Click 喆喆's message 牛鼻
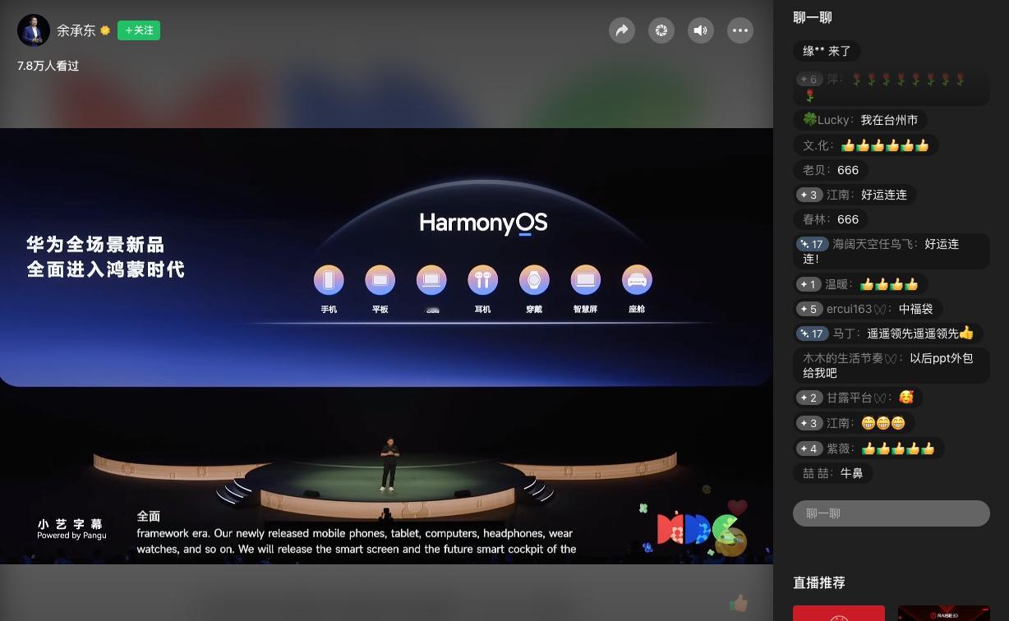 point(833,473)
